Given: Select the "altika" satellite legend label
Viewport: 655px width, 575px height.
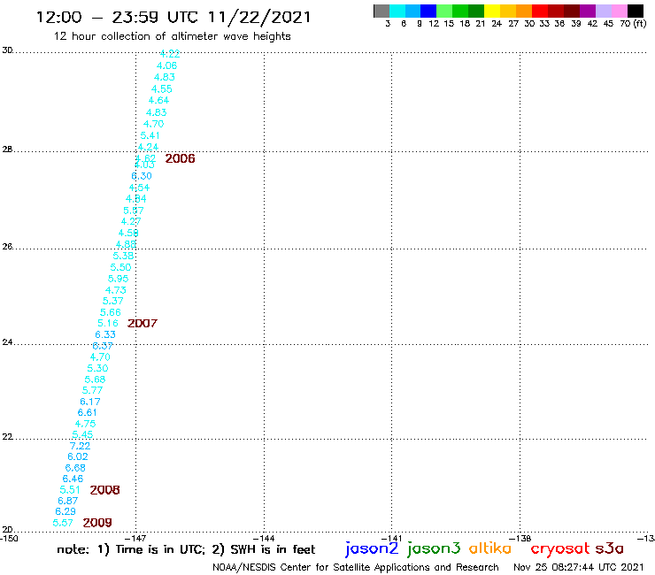Looking at the screenshot, I should (x=490, y=548).
